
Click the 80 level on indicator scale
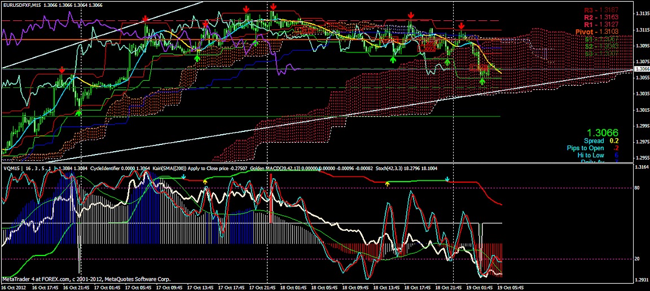point(638,188)
